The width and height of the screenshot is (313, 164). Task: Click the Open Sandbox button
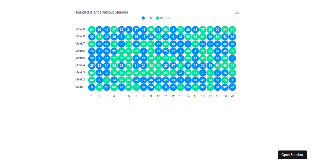click(292, 155)
